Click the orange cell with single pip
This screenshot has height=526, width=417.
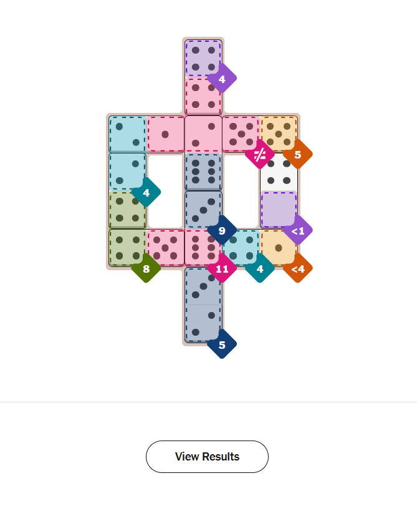coord(278,247)
